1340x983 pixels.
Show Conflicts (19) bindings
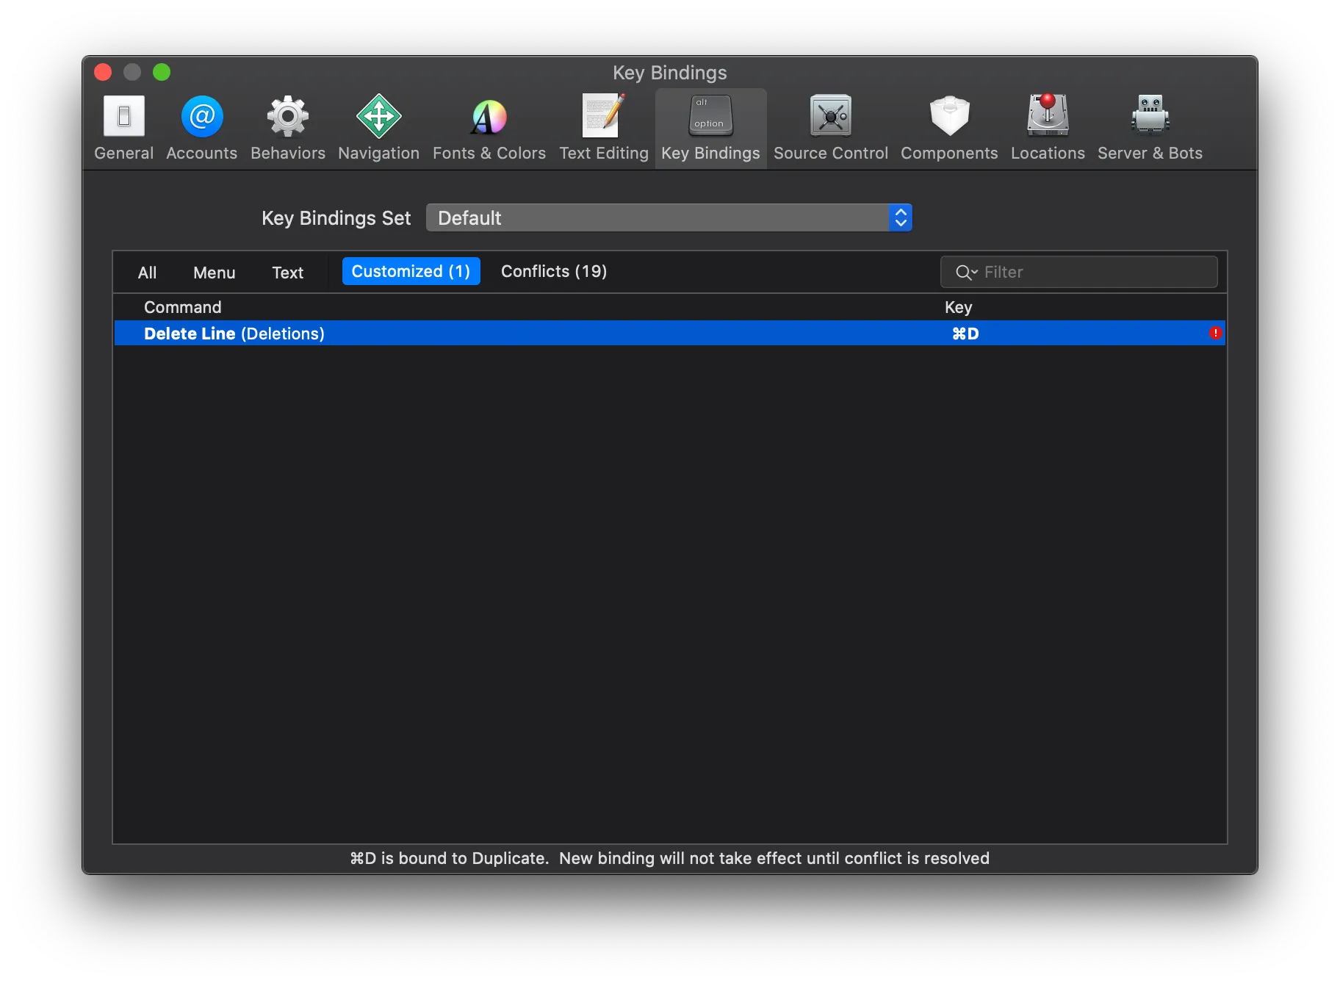click(553, 271)
